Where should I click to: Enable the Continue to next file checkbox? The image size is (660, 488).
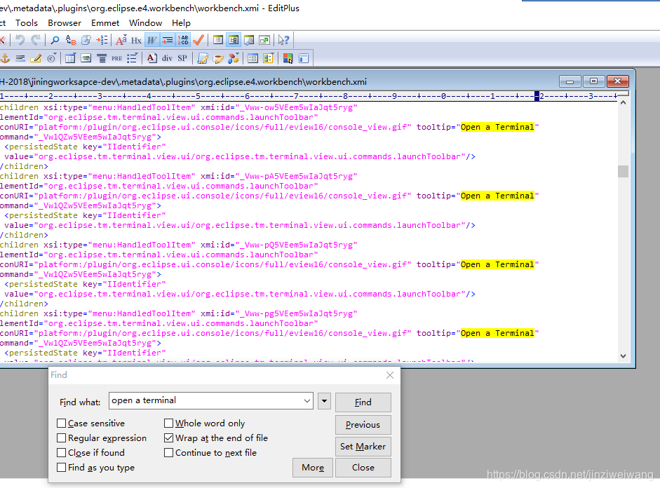(169, 453)
